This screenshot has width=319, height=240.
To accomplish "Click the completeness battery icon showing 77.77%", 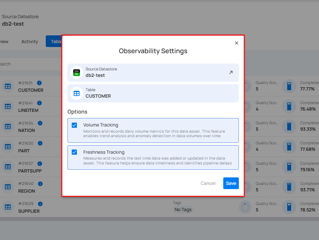I will 289,86.
